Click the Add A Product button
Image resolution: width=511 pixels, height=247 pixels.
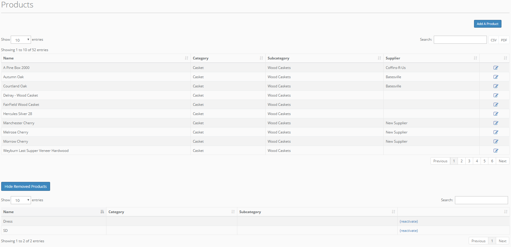pyautogui.click(x=487, y=24)
